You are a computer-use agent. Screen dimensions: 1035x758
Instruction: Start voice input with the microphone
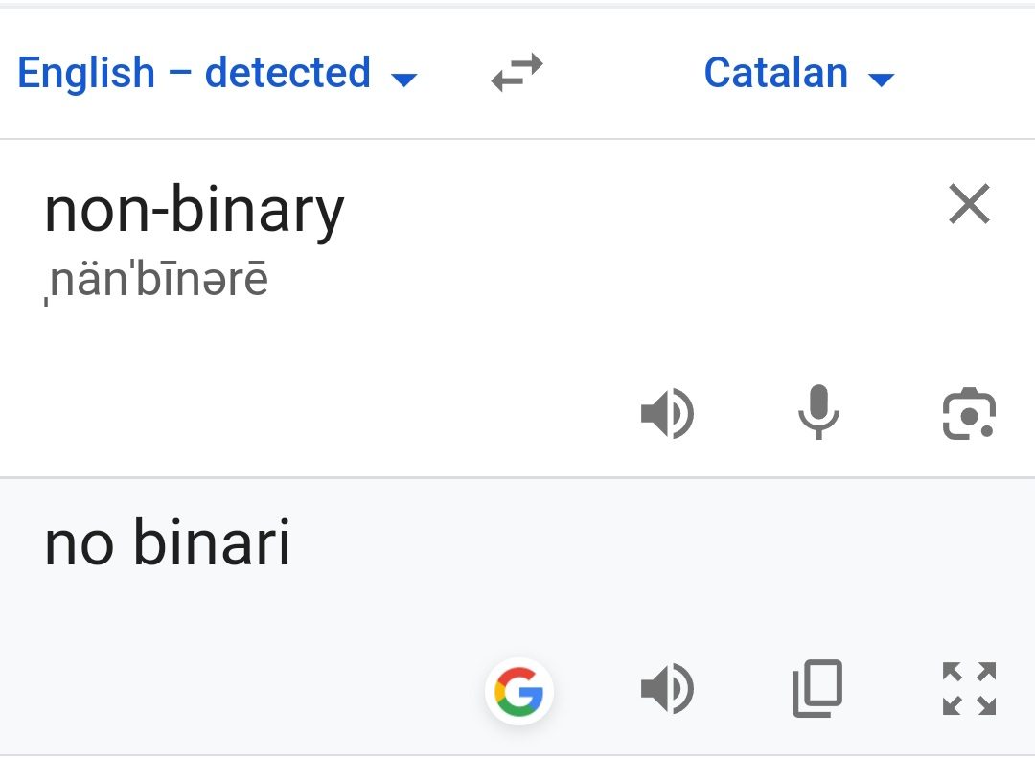click(818, 415)
